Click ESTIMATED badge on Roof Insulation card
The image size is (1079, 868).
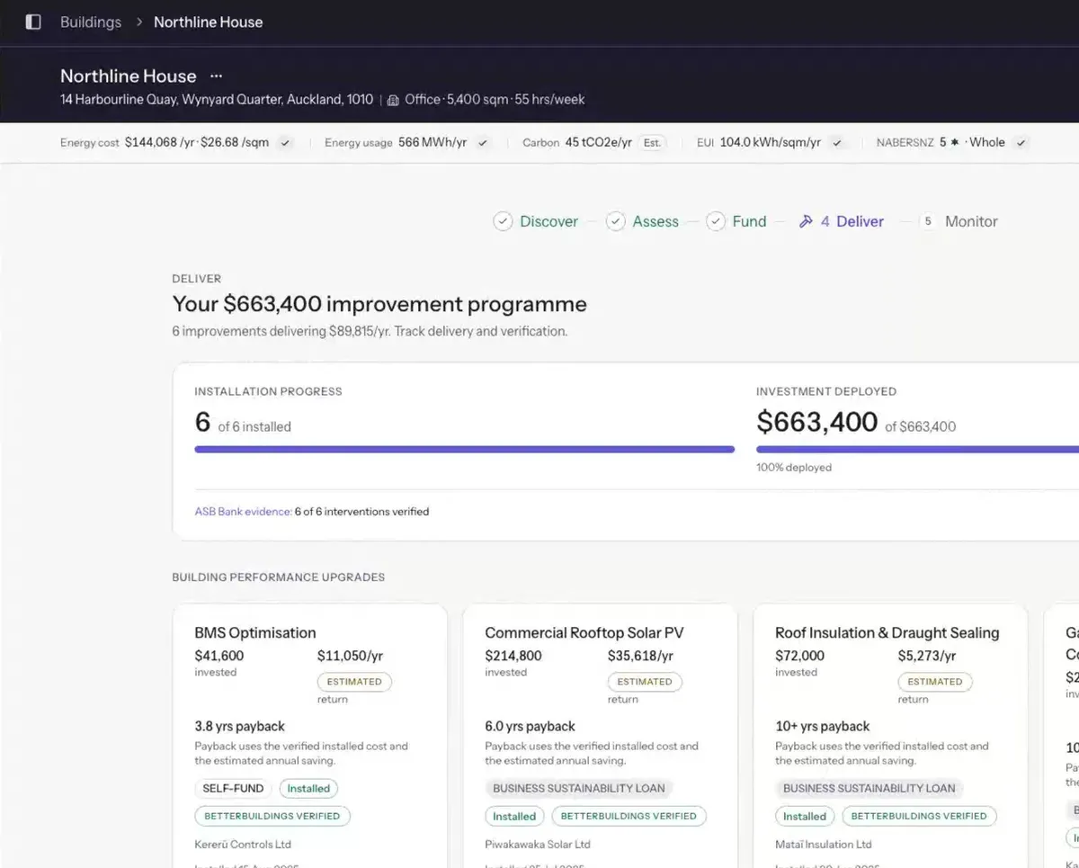pos(935,682)
